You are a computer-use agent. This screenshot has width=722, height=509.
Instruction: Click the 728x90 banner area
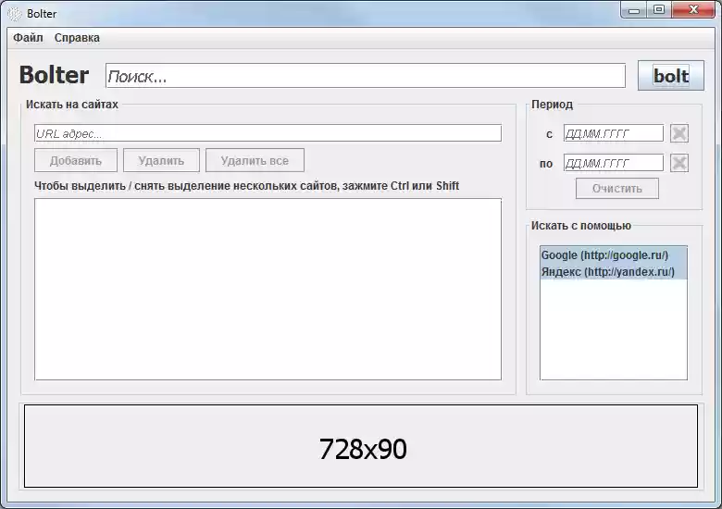[x=361, y=446]
